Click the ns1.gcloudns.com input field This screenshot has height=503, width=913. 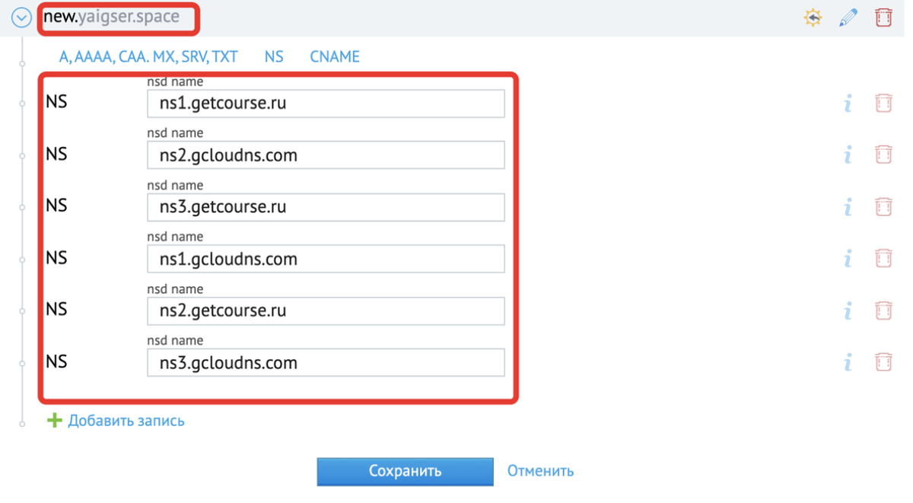tap(326, 259)
